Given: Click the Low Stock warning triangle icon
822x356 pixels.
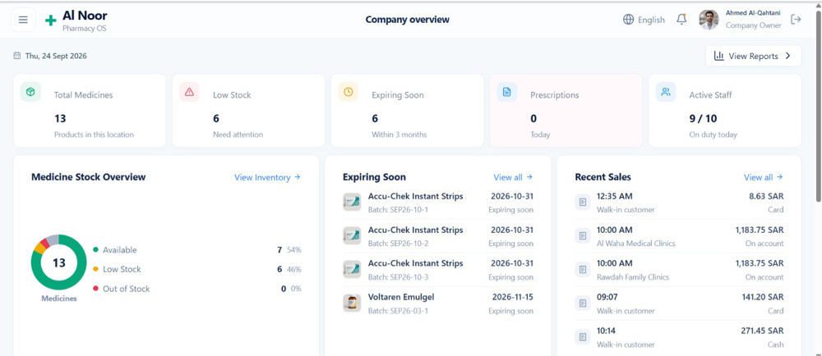Looking at the screenshot, I should coord(189,92).
